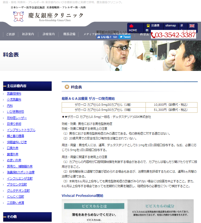
Task: Open the 二日酔い点滴 sidebar link
Action: (15, 203)
